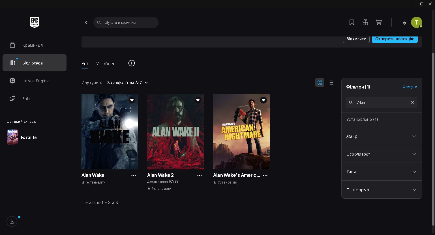Open the American Nightmare cover thumbnail
The height and width of the screenshot is (235, 435).
coord(241,131)
